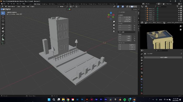Open the Modifiers wrench tab
This screenshot has height=102, width=183.
[142, 79]
